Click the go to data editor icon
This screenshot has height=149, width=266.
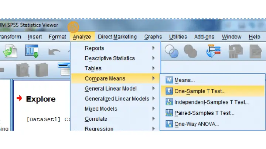click(32, 51)
